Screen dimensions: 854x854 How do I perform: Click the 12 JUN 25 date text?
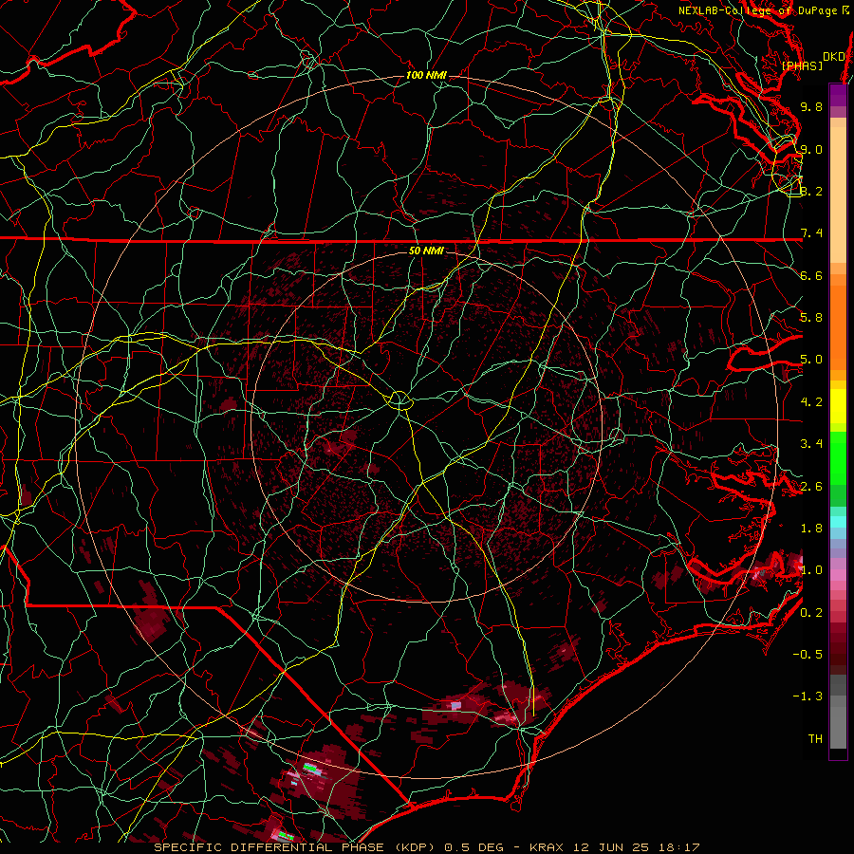pos(613,847)
